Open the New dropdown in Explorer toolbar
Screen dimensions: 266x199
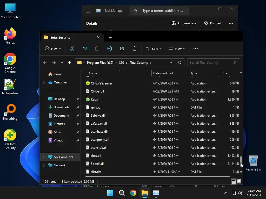[53, 48]
